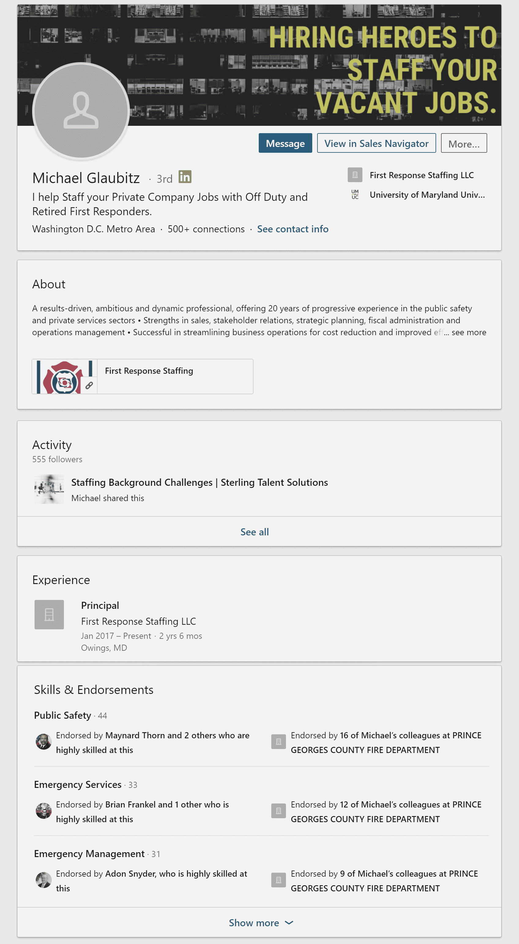The image size is (519, 944).
Task: Click View in Sales Navigator button
Action: coord(376,143)
